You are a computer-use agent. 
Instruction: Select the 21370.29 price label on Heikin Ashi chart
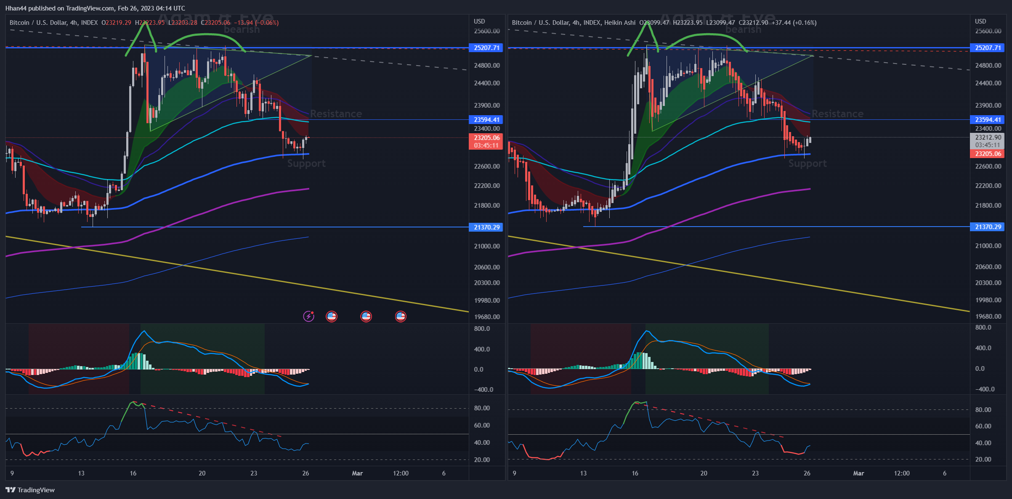click(x=988, y=227)
